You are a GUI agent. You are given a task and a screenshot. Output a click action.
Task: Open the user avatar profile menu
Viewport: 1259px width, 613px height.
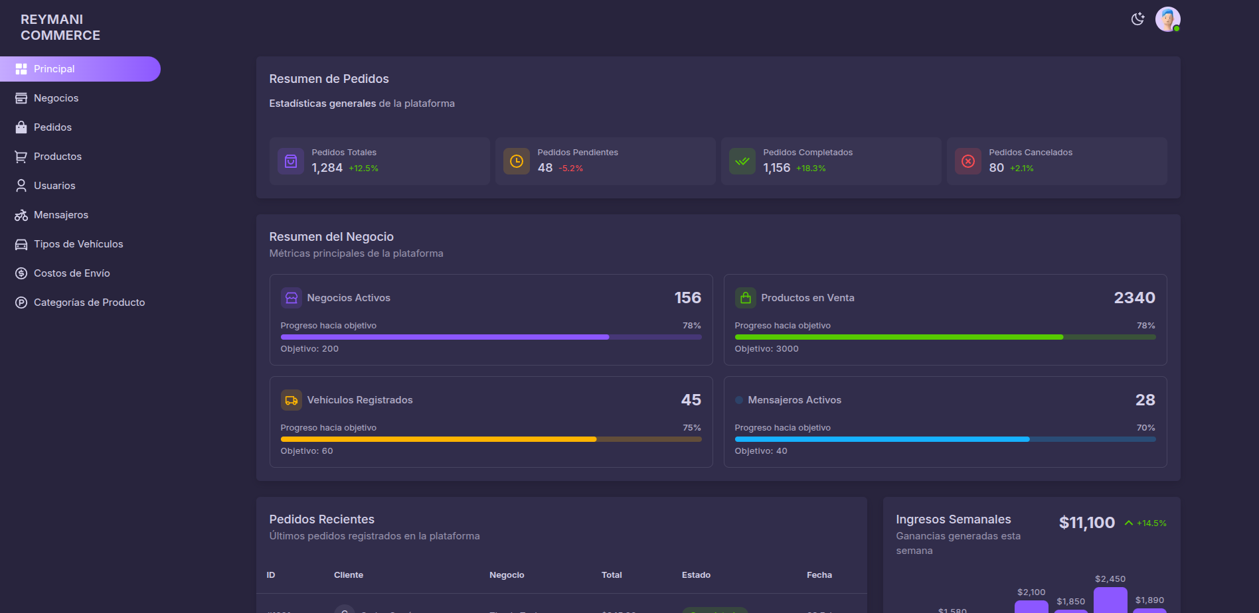(1167, 19)
